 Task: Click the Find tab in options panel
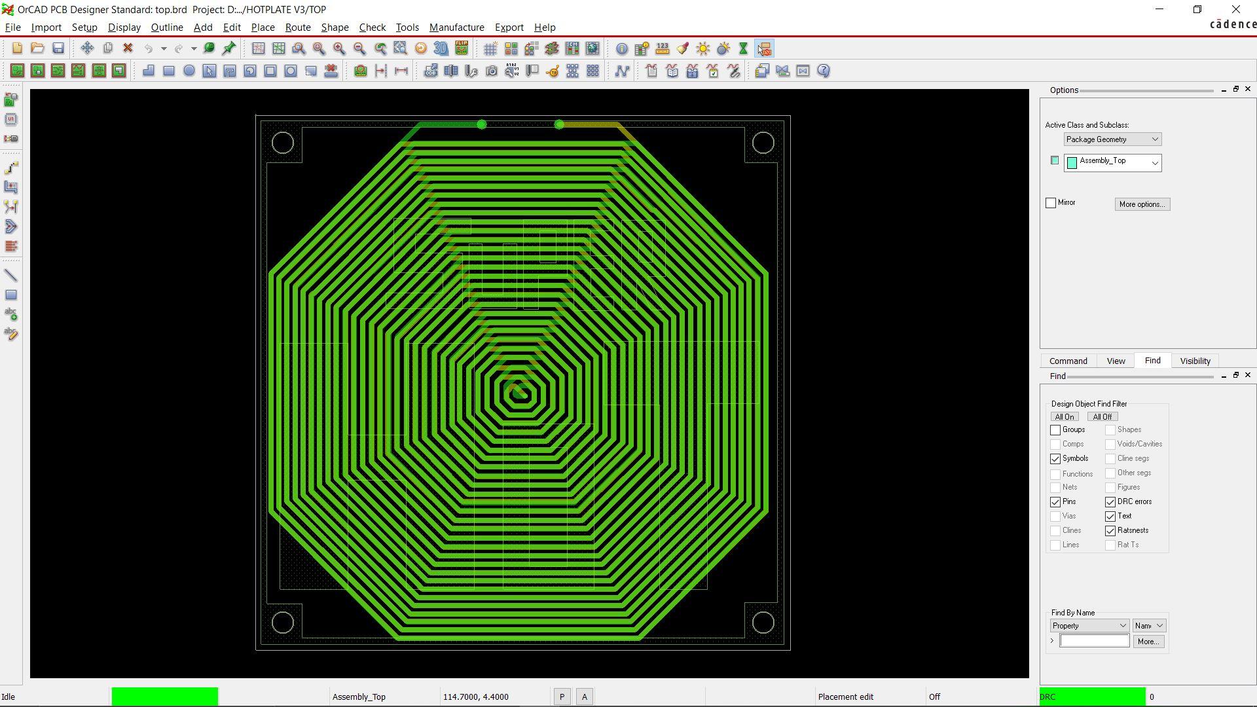pos(1152,361)
